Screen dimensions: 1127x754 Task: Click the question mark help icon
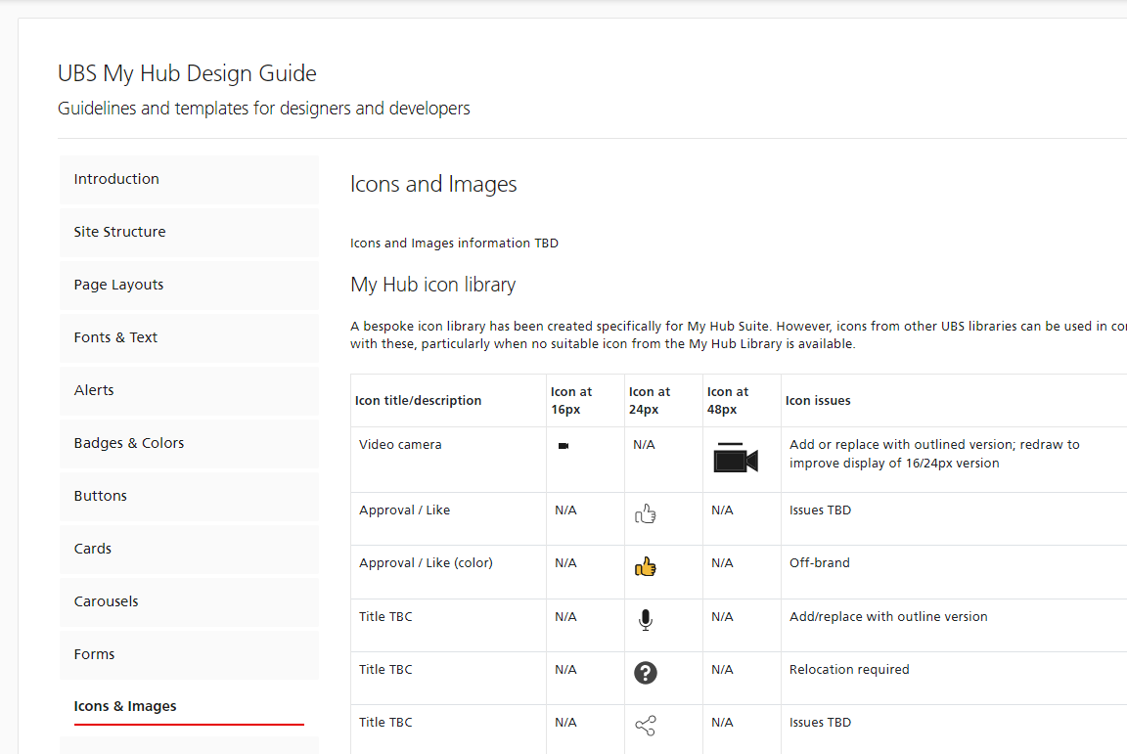tap(645, 673)
